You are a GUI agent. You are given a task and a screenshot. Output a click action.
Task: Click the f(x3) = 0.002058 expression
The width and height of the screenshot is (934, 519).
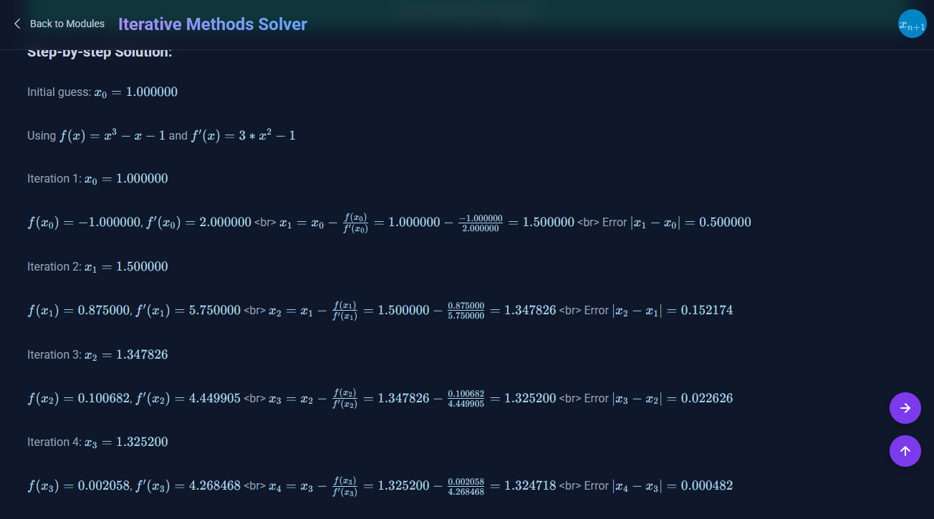click(x=78, y=486)
